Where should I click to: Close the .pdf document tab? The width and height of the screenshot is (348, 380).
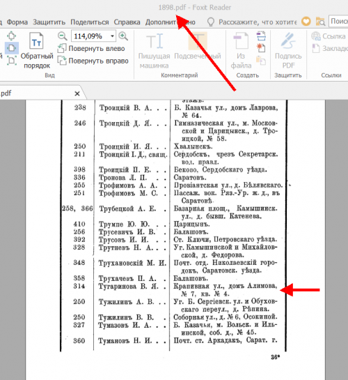pos(77,93)
